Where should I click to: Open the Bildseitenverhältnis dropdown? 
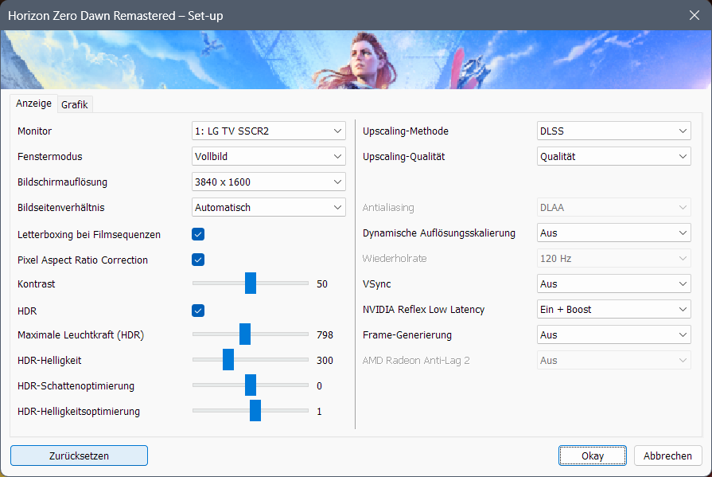(x=268, y=207)
